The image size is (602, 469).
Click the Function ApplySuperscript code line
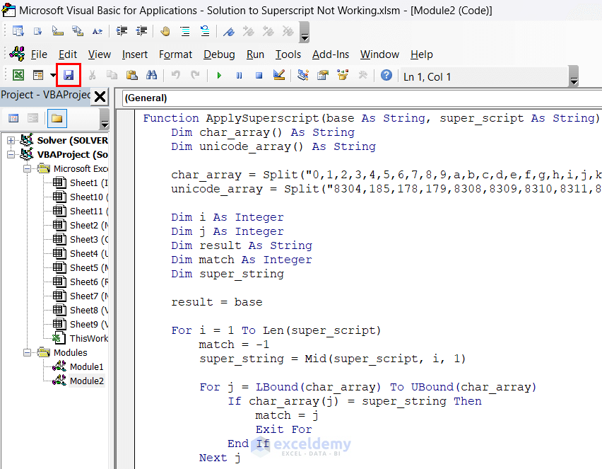[x=371, y=118]
